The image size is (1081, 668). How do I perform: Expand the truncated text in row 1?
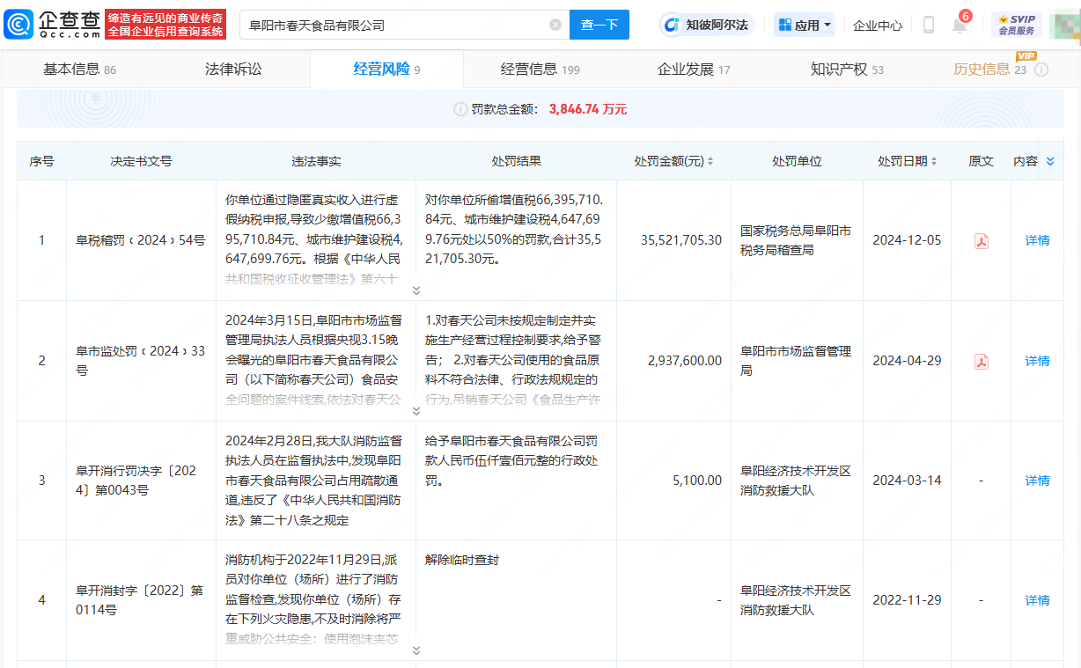tap(416, 290)
